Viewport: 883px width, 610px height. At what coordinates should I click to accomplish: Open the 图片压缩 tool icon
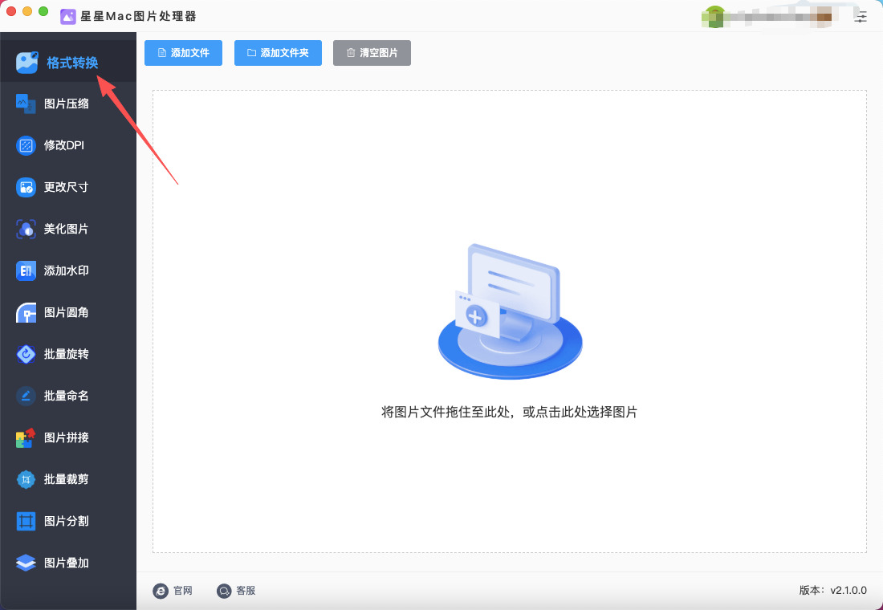26,104
